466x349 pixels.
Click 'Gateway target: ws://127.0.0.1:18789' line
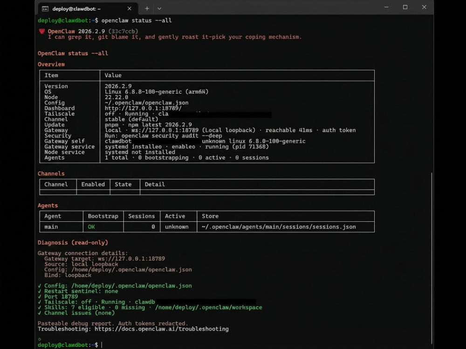[104, 259]
